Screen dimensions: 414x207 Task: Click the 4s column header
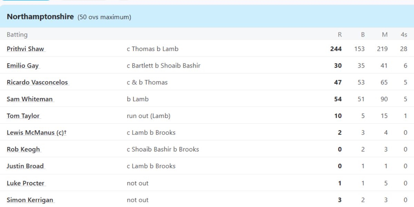click(x=404, y=34)
